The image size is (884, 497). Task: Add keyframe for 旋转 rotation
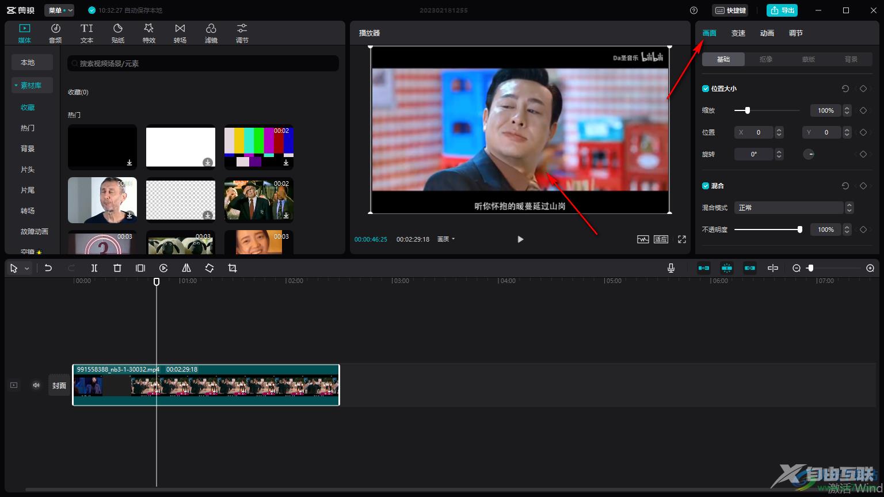point(863,154)
